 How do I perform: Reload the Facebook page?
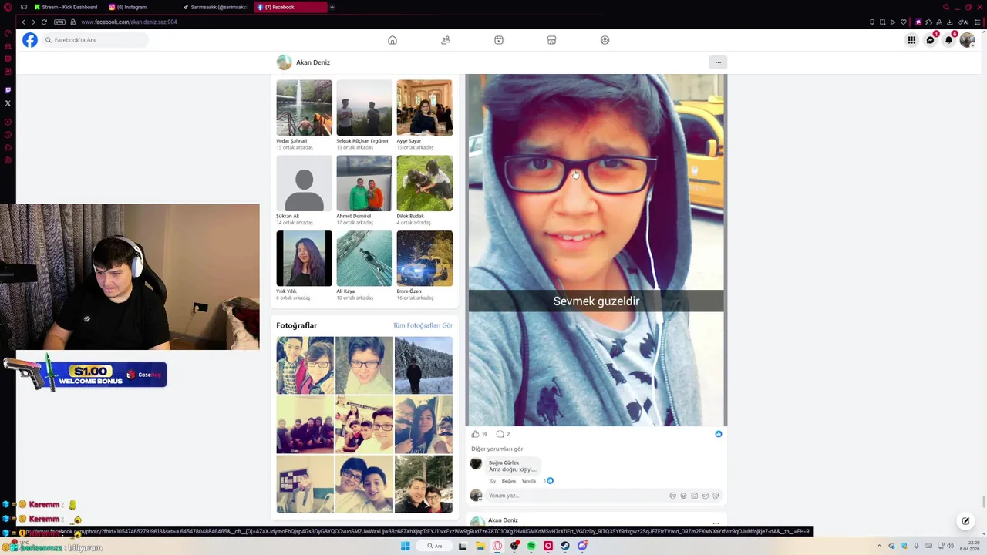tap(44, 22)
